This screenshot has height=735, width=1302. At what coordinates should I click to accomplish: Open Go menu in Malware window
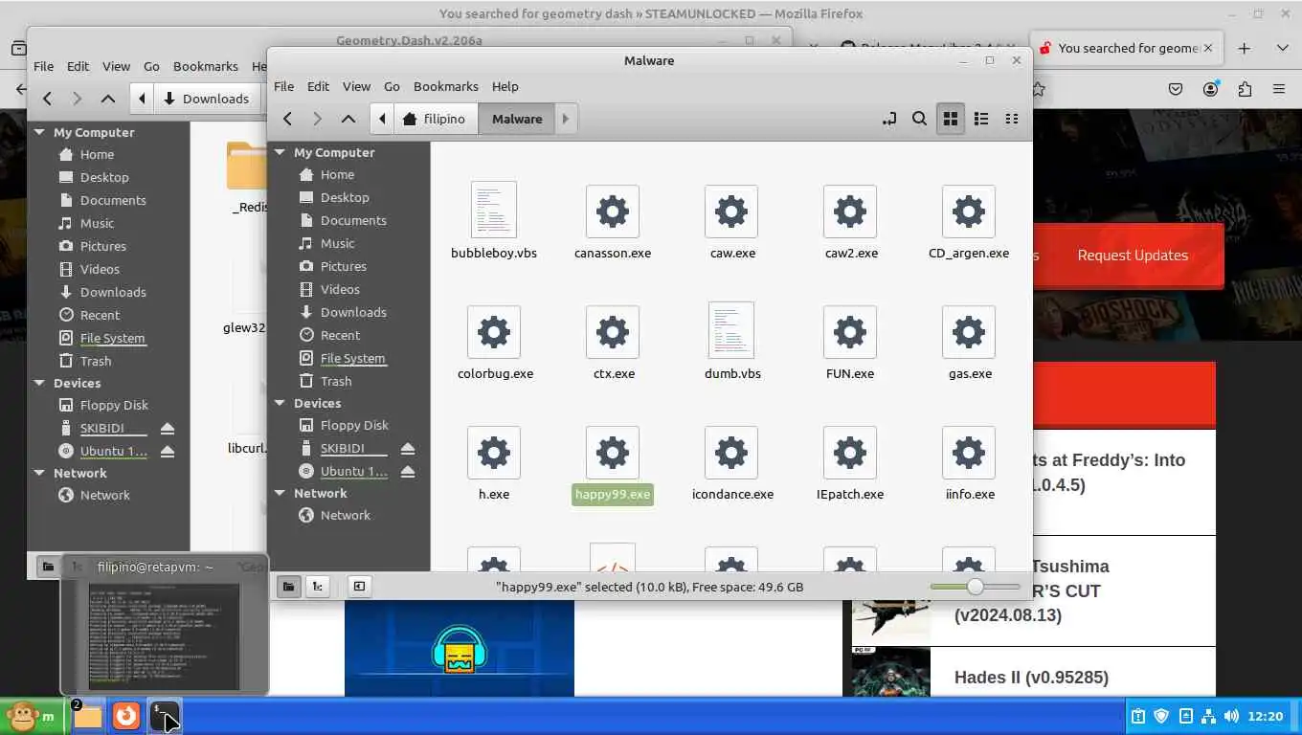click(x=392, y=86)
